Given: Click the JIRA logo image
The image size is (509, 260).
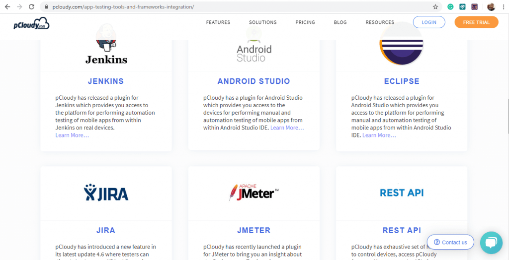Looking at the screenshot, I should (106, 193).
